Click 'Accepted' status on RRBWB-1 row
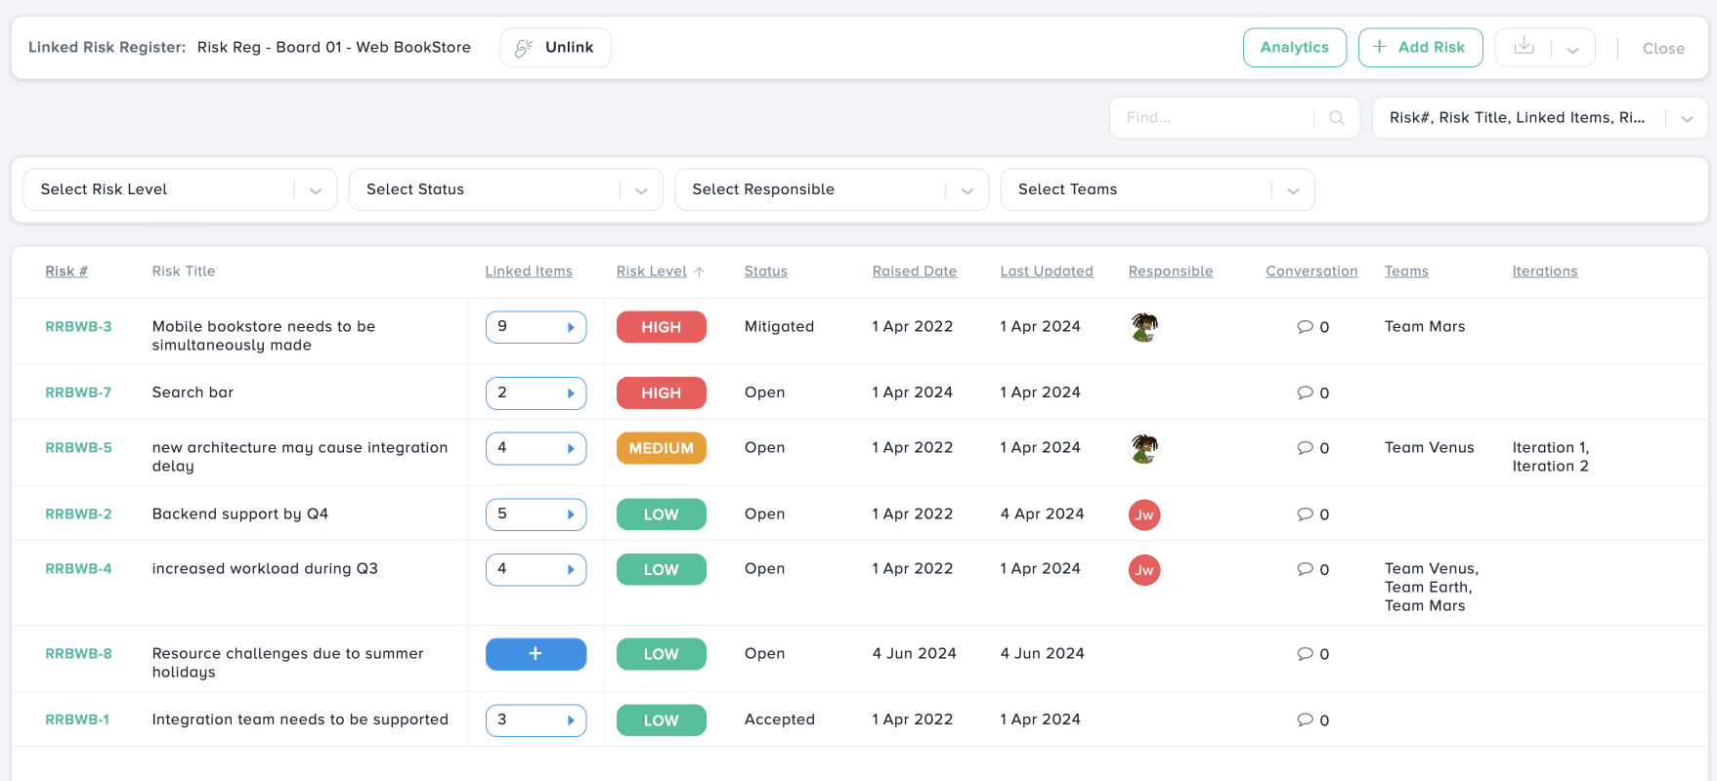This screenshot has width=1717, height=781. (x=779, y=720)
